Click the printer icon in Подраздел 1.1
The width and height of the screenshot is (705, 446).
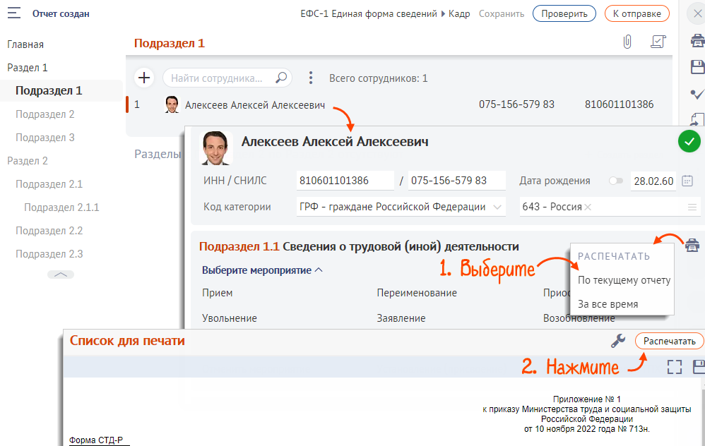coord(692,246)
